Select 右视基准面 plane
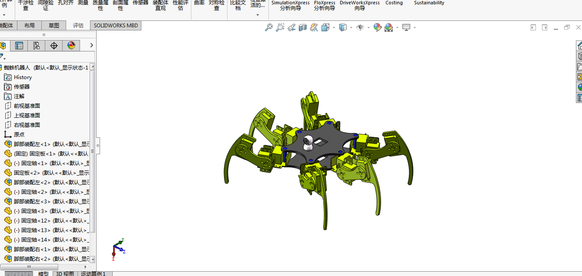The width and height of the screenshot is (582, 276). tap(27, 125)
